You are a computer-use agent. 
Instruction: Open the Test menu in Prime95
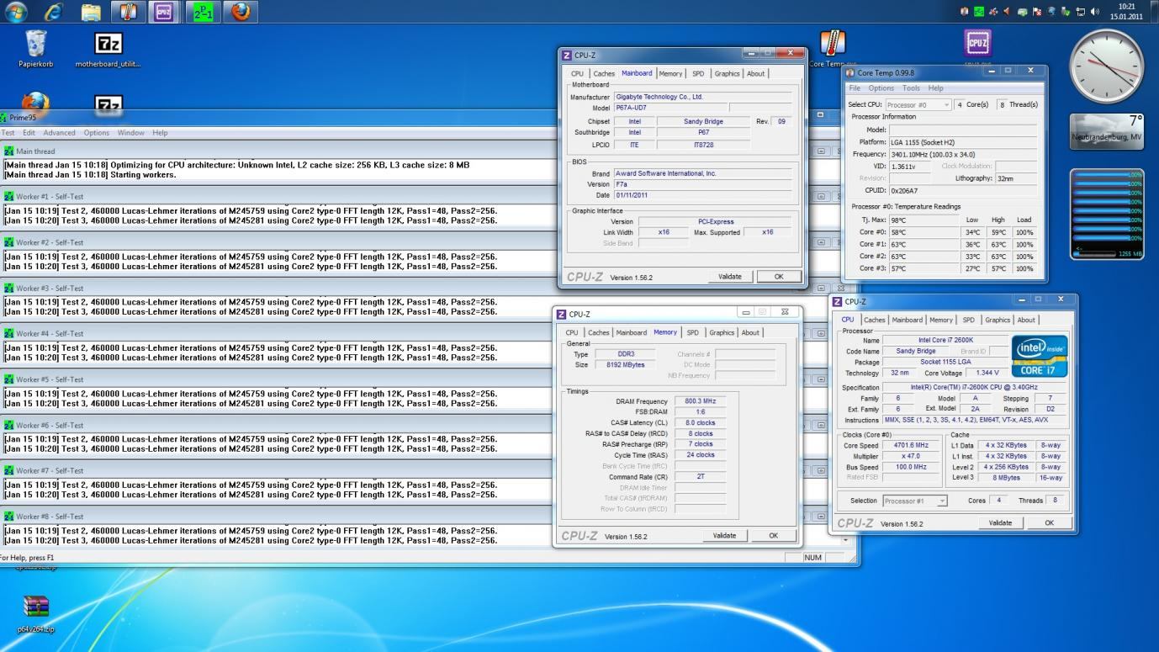click(x=8, y=133)
